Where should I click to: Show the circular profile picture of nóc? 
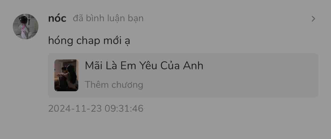(26, 27)
